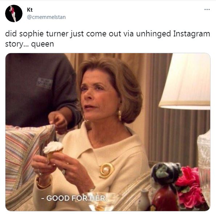This screenshot has width=216, height=214.
Task: Open Kt's round profile avatar
Action: tap(14, 13)
